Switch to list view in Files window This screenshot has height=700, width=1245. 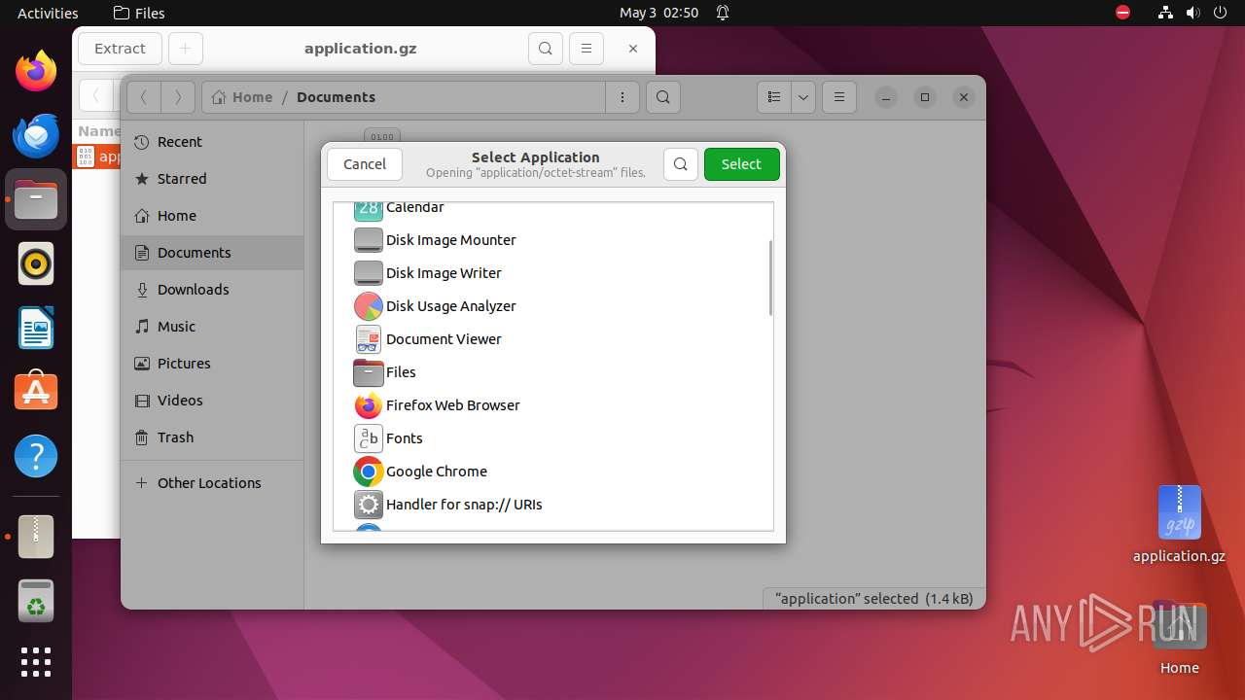click(774, 97)
